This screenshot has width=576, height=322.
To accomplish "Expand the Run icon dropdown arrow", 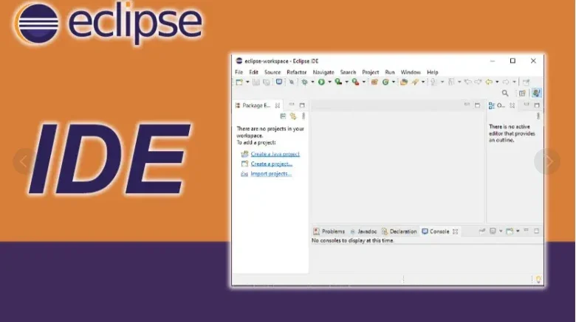I will coord(329,82).
